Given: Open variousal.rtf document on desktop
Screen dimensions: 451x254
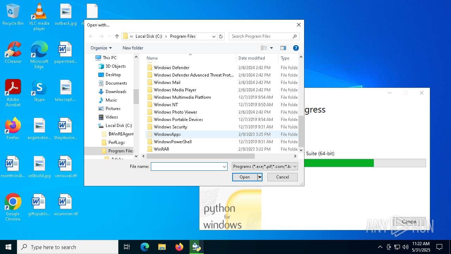Looking at the screenshot, I should (66, 167).
